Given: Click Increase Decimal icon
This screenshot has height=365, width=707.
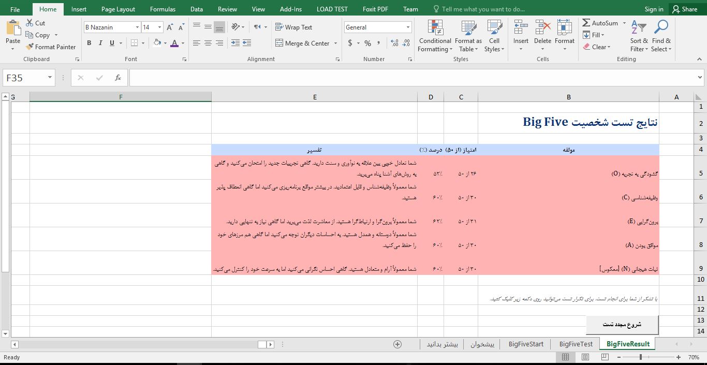Looking at the screenshot, I should click(395, 43).
